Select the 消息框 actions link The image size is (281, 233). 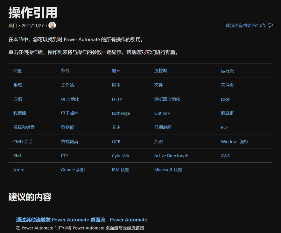point(227,113)
